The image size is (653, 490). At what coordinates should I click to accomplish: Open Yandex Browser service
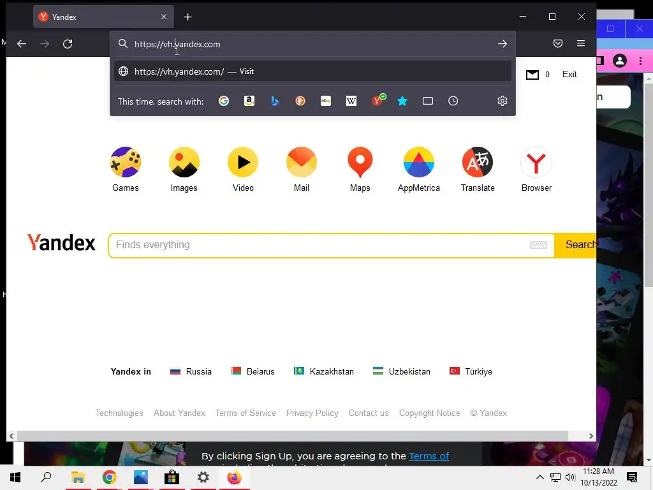coord(536,170)
